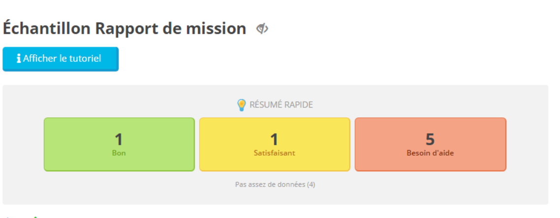Click the lightbulb icon beside Résumé rapide
Image resolution: width=560 pixels, height=218 pixels.
(241, 105)
